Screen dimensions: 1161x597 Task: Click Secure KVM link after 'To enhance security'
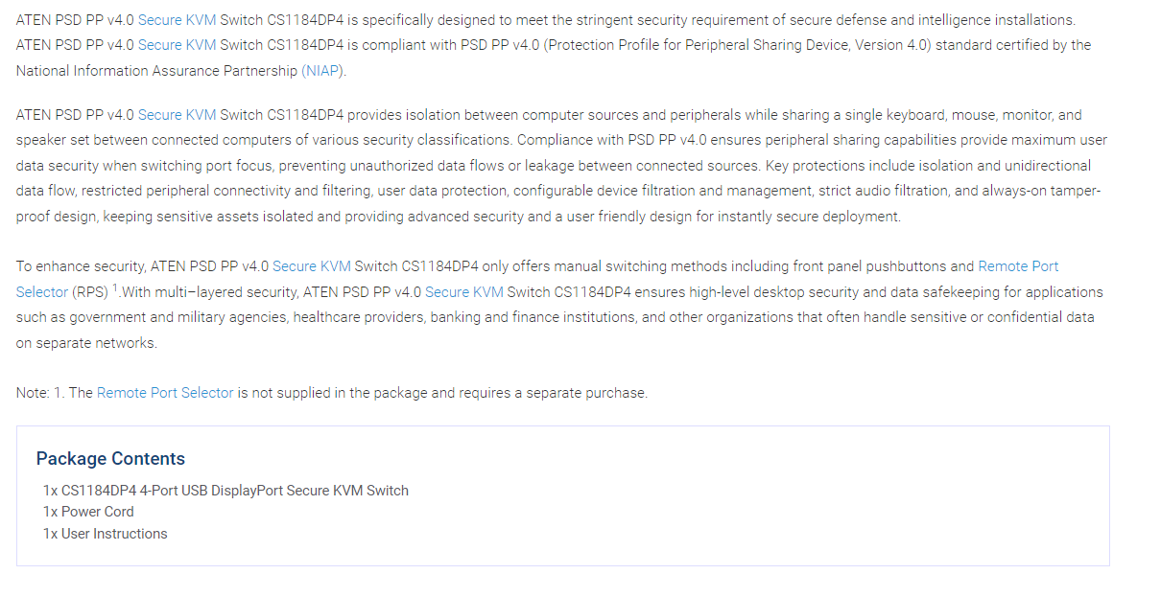[x=312, y=266]
